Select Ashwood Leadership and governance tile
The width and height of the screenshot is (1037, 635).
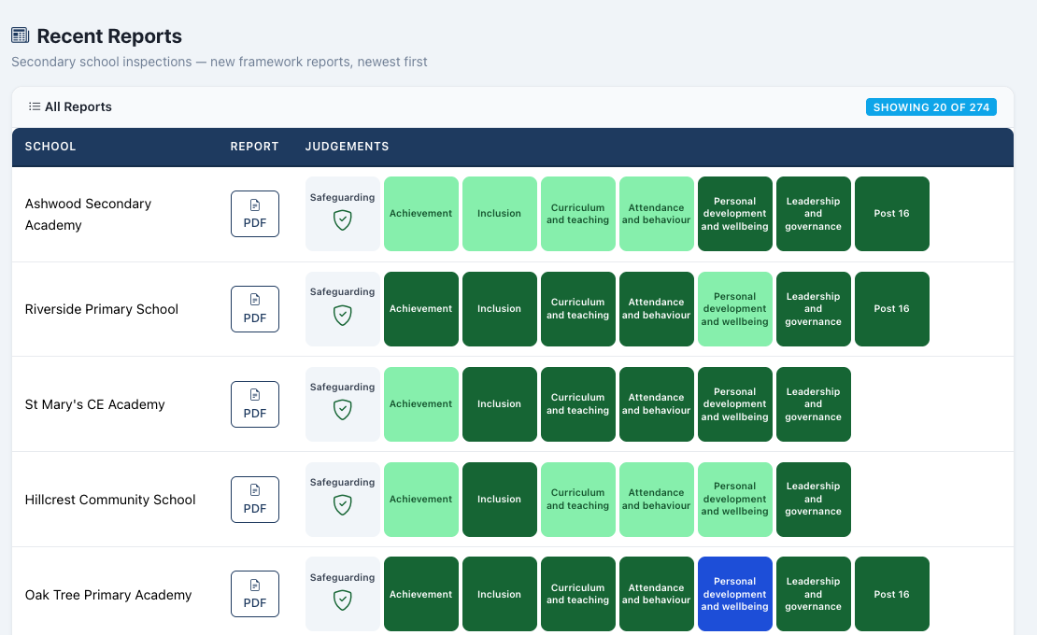[x=814, y=214]
